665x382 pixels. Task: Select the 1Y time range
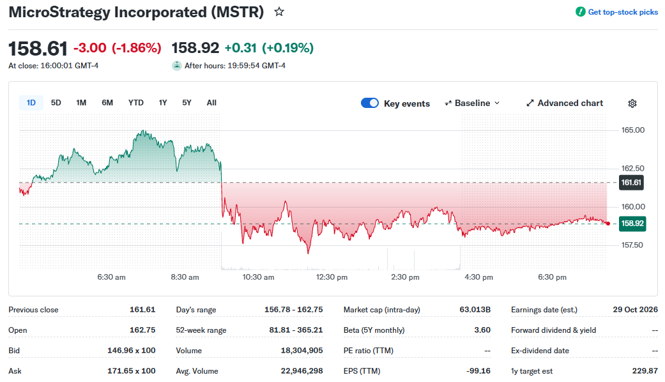click(163, 103)
